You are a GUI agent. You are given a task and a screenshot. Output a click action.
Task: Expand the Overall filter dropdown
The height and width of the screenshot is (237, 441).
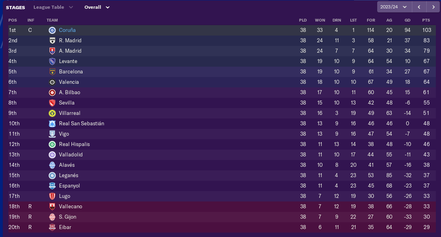(x=97, y=7)
